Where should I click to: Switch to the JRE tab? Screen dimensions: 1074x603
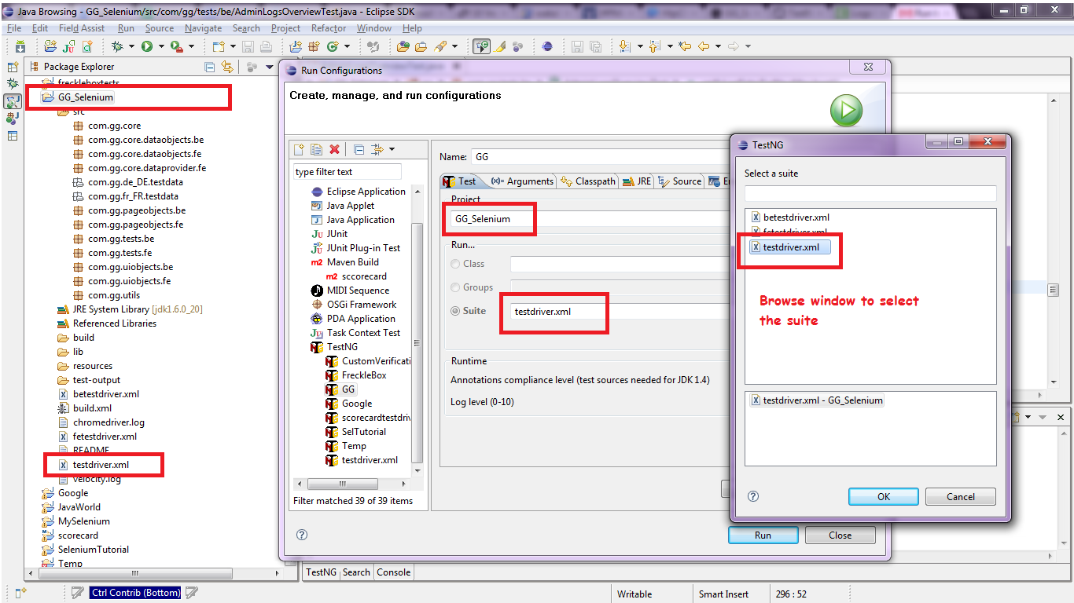click(x=637, y=181)
